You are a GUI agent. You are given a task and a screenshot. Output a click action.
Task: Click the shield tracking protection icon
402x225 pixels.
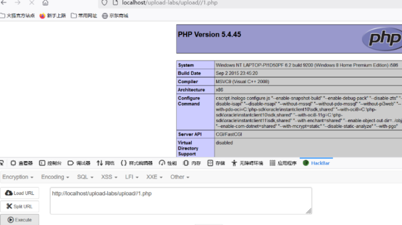click(105, 3)
